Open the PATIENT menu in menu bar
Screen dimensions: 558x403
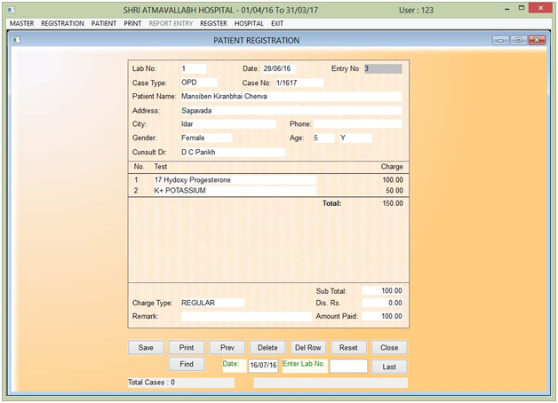point(104,22)
